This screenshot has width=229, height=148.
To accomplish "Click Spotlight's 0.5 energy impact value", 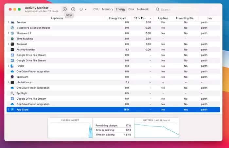I will tap(127, 93).
